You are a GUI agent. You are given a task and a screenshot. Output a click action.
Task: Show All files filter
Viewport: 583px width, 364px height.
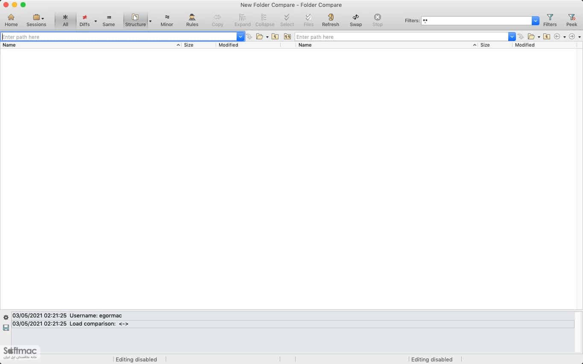65,20
